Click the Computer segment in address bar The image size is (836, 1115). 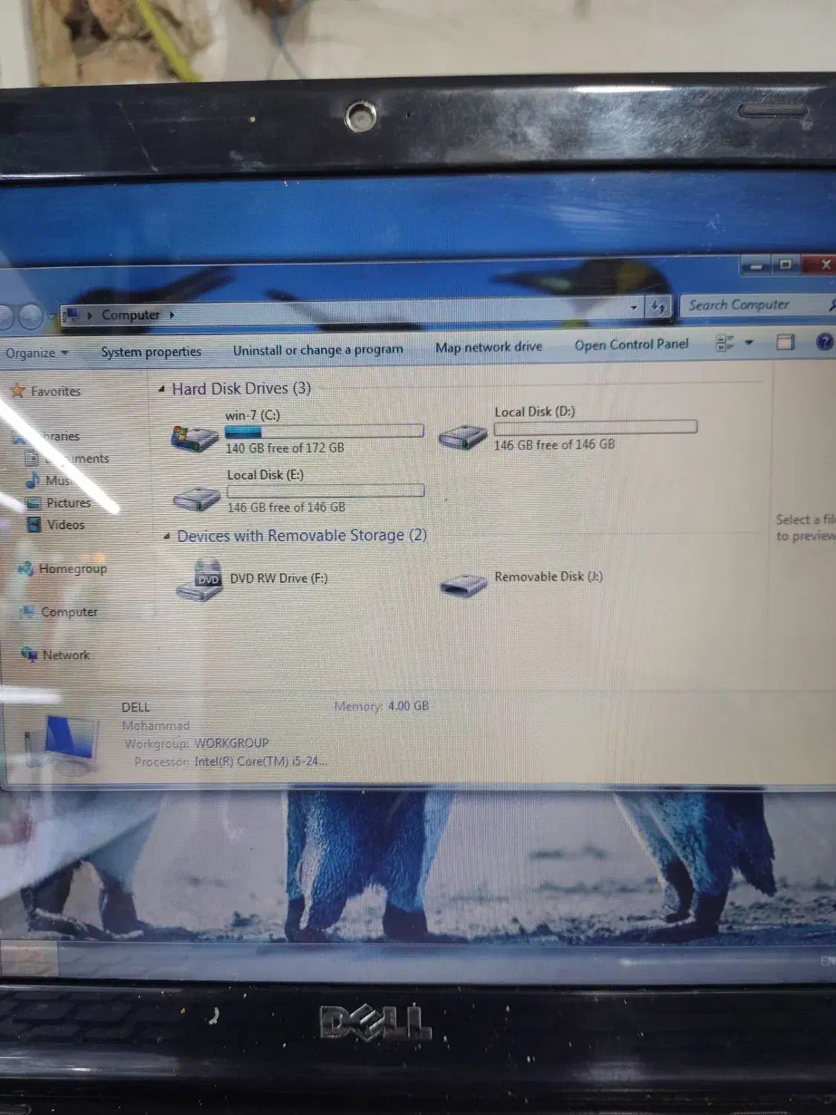130,315
